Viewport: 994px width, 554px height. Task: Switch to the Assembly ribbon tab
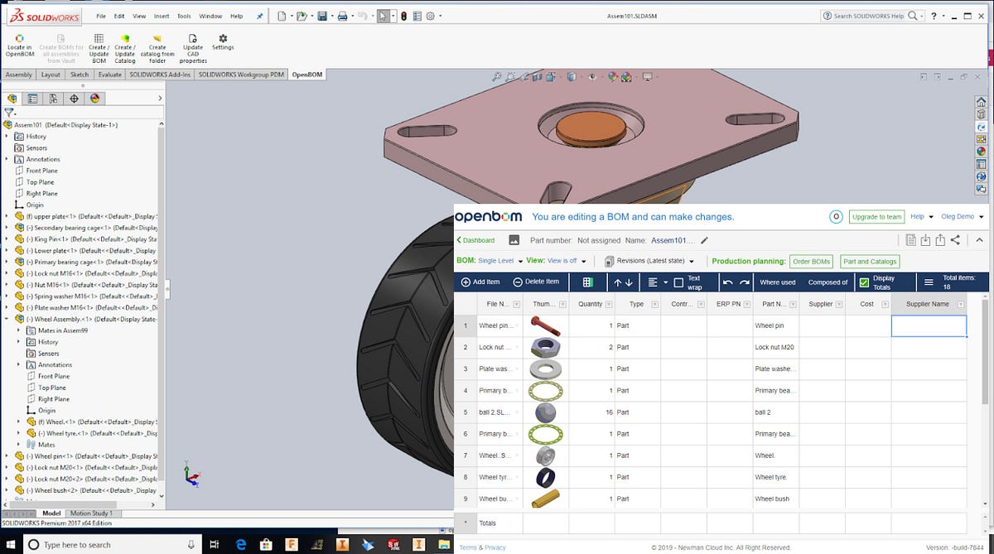tap(19, 75)
